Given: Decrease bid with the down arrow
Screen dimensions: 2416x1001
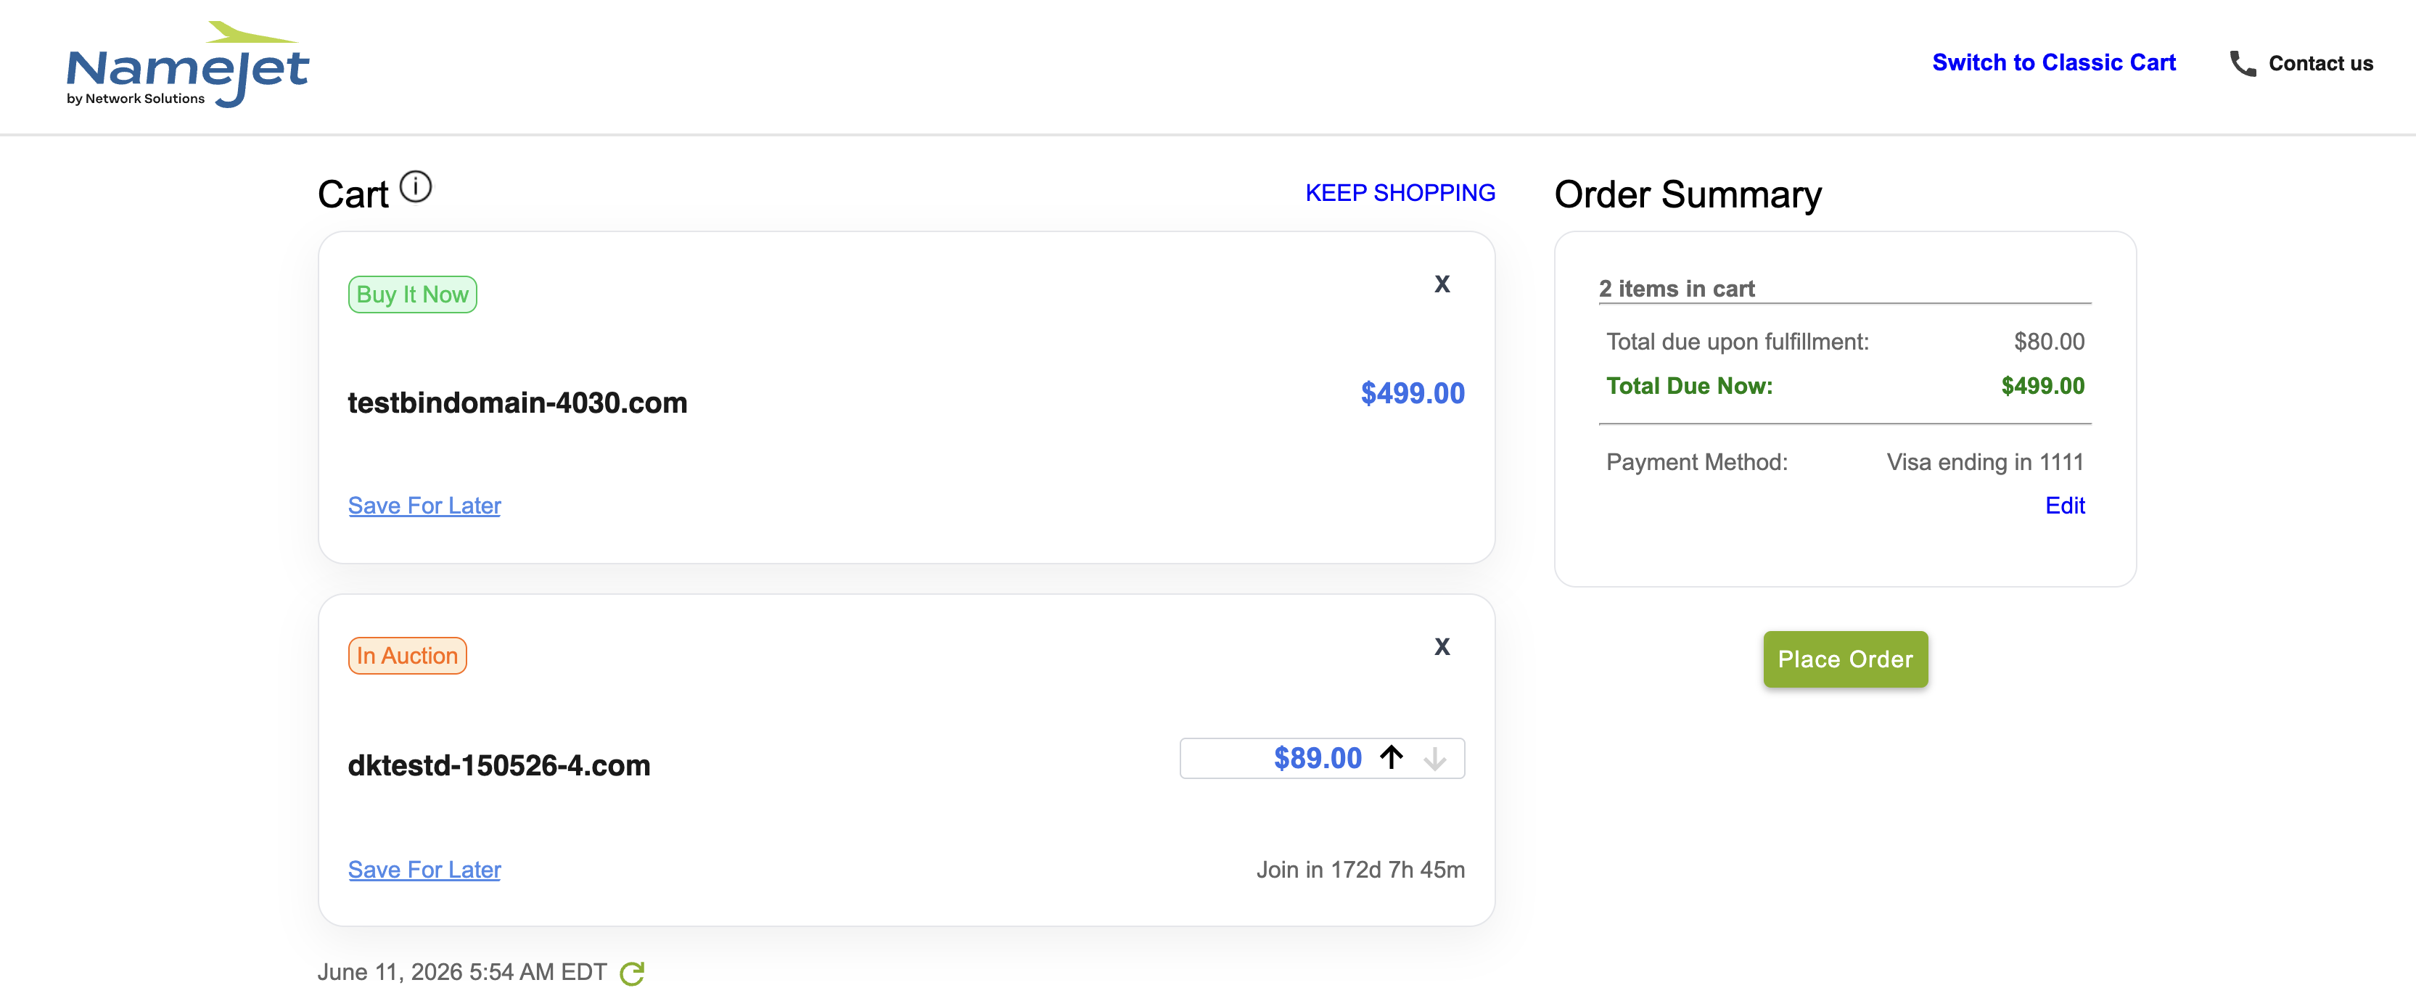Looking at the screenshot, I should pyautogui.click(x=1434, y=758).
